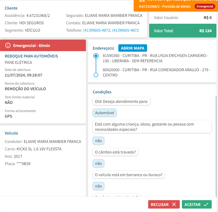Click the destination address text in Centro
The width and height of the screenshot is (218, 212).
click(x=157, y=73)
